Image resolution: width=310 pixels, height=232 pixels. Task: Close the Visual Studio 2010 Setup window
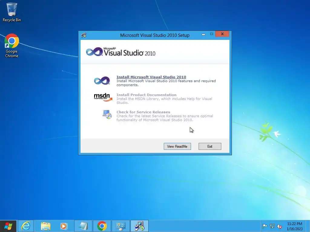click(x=222, y=34)
